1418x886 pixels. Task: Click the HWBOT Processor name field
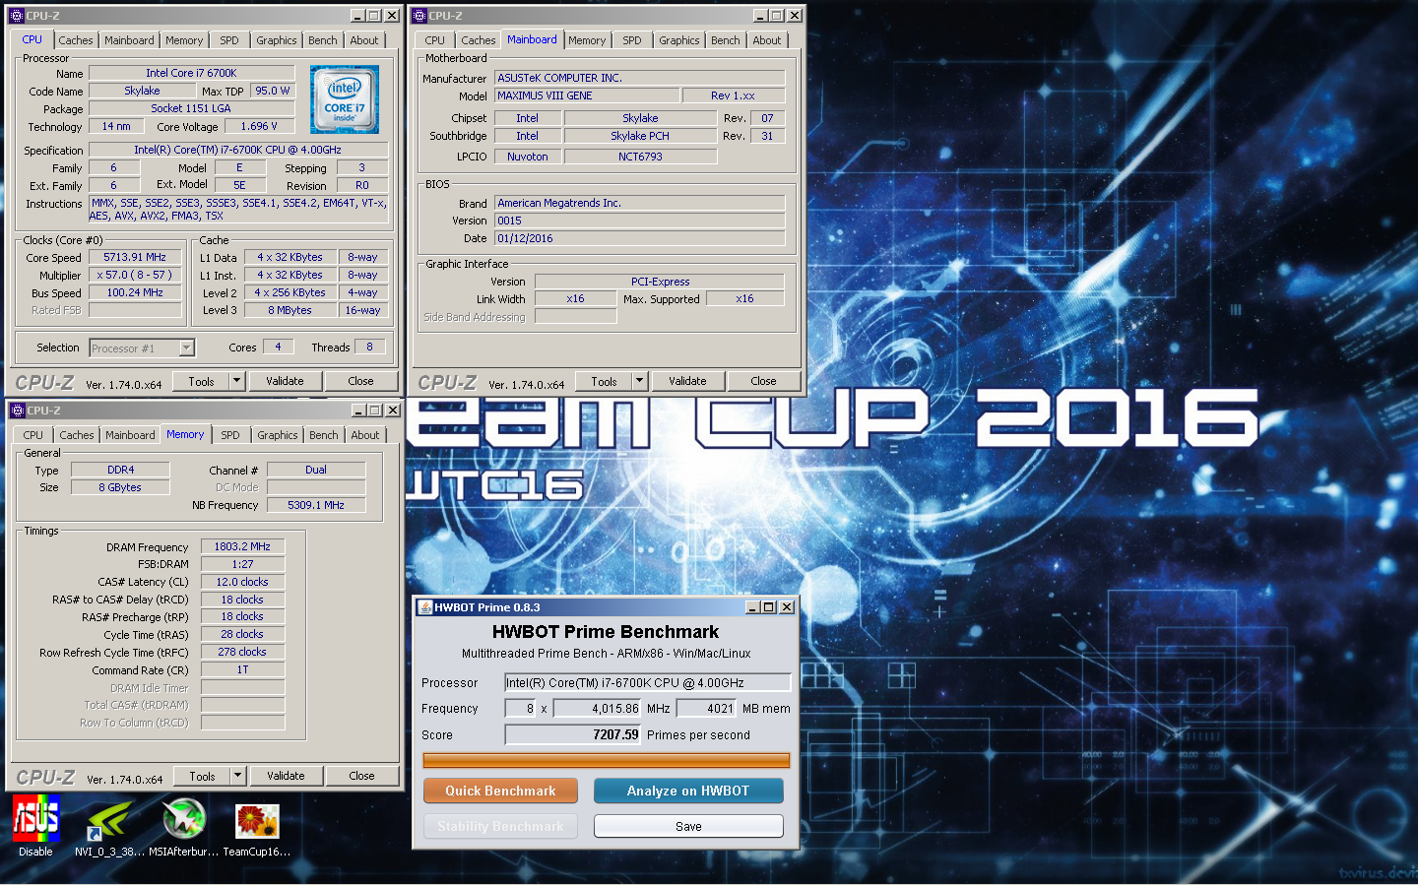(x=648, y=682)
